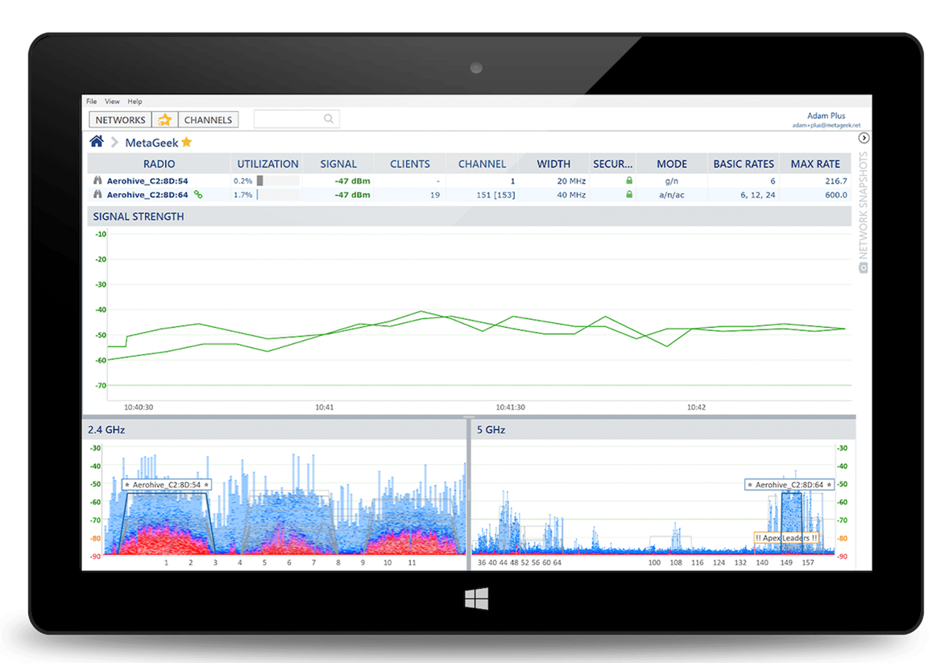The width and height of the screenshot is (949, 663).
Task: Sort by MAX RATE column header
Action: point(815,164)
